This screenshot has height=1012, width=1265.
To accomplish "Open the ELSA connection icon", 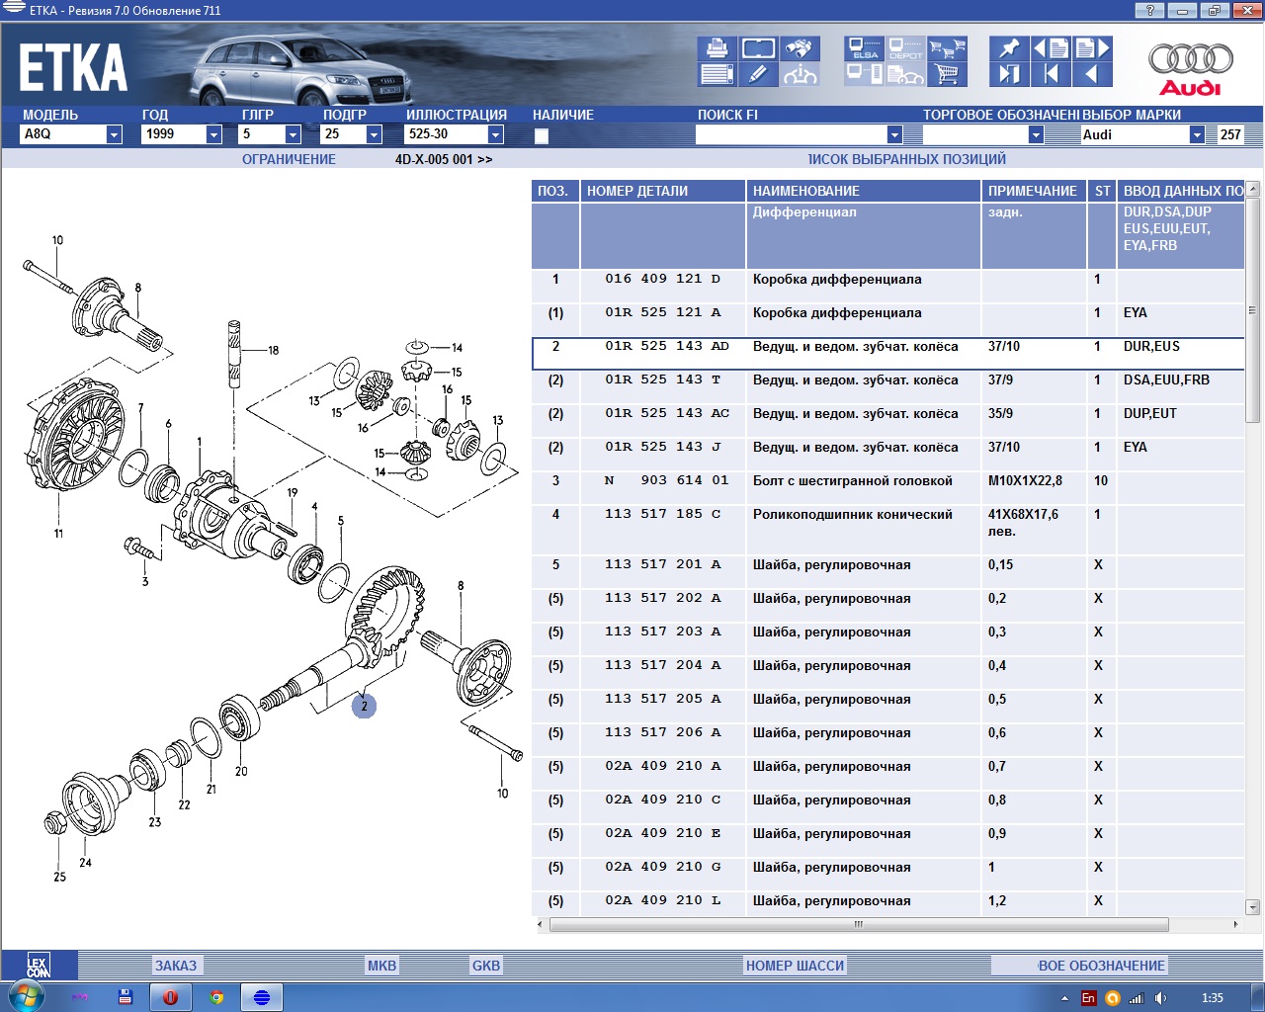I will [x=865, y=48].
